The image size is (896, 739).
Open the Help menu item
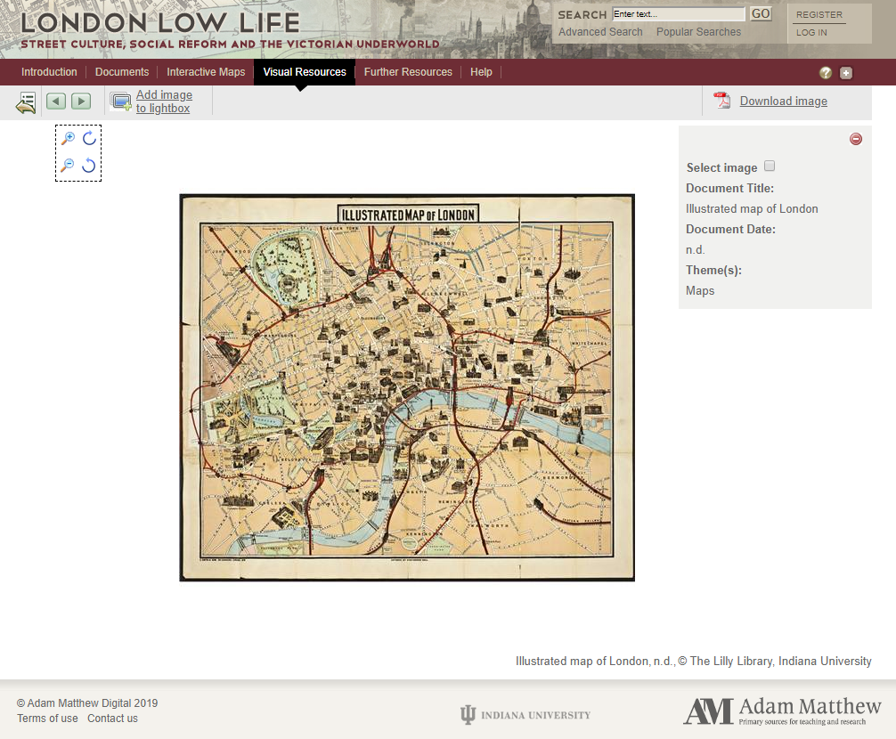tap(481, 72)
